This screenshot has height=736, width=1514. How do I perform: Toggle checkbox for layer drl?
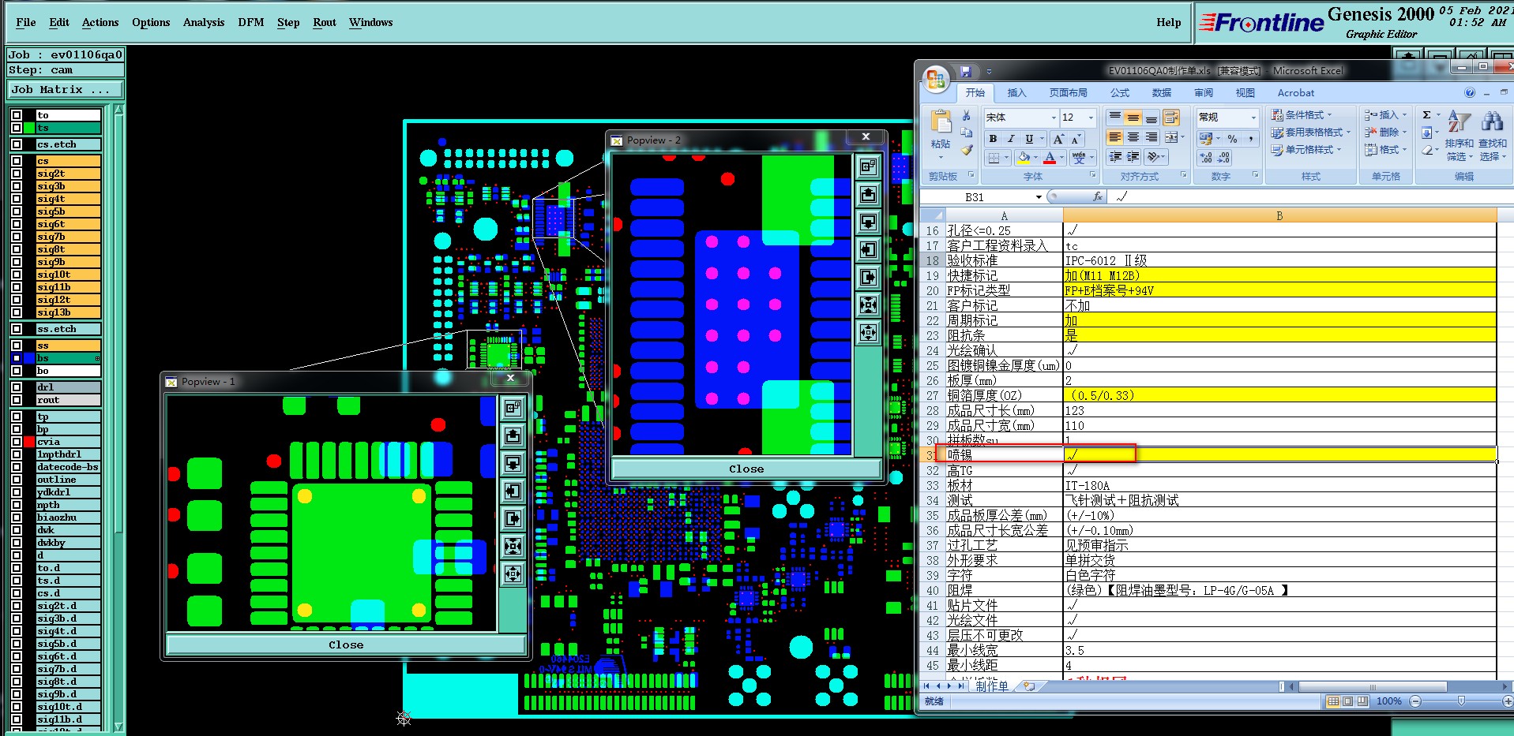coord(17,387)
